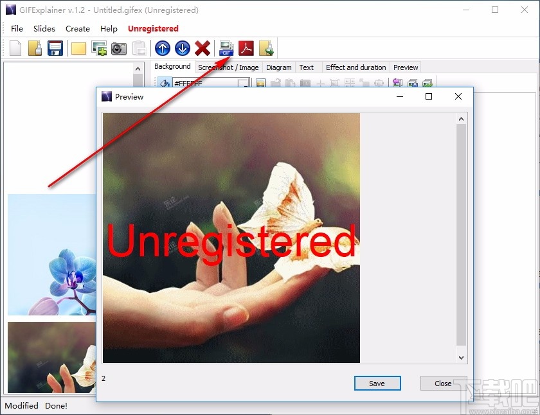Export the animation as GIF
540x415 pixels.
point(226,48)
